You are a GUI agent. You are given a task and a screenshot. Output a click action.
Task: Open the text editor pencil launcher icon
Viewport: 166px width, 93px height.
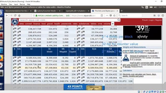point(2,21)
